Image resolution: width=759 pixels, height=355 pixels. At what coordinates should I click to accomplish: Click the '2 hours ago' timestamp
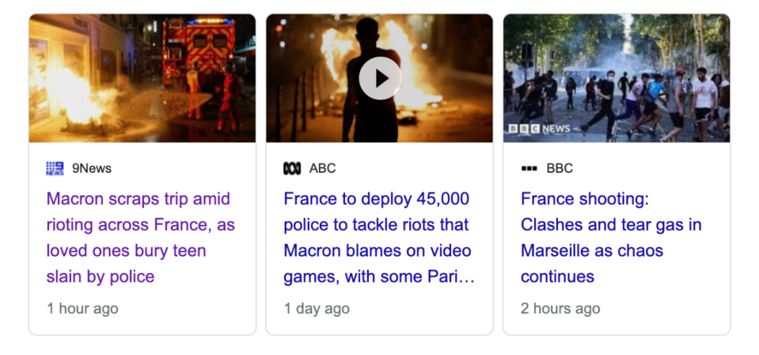(561, 309)
